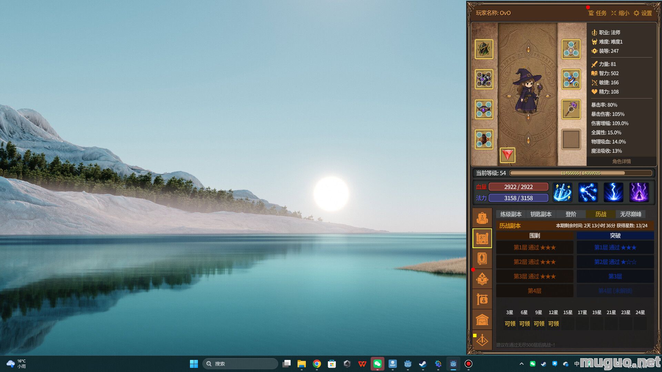Open Steam from the taskbar
Screen dimensions: 662x372
point(423,364)
